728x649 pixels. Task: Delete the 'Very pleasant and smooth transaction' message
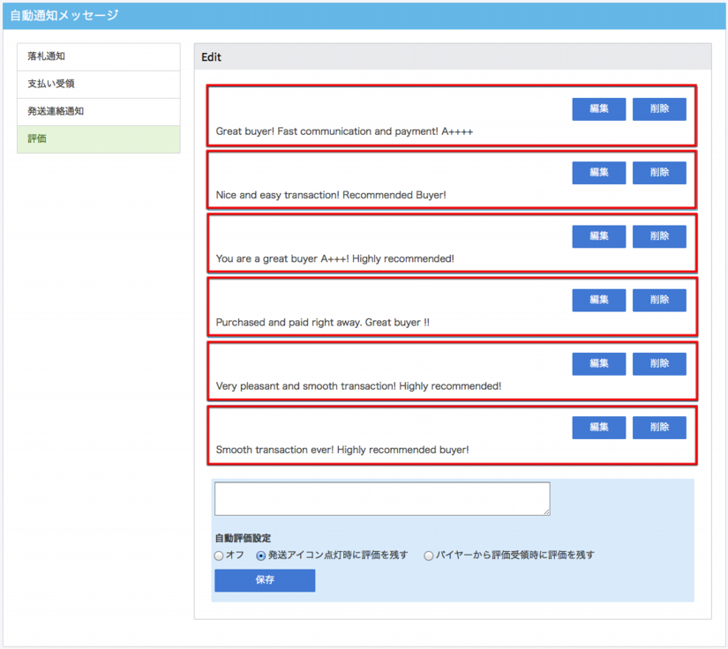tap(658, 363)
